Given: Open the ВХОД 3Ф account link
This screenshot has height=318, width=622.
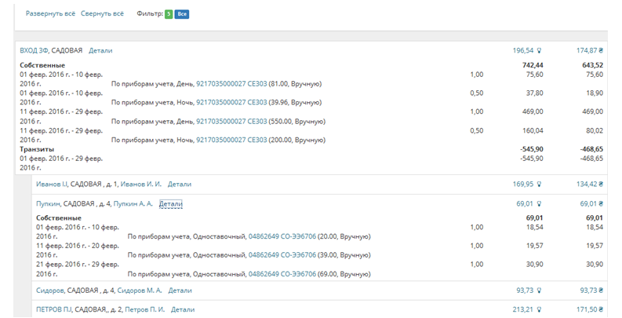Looking at the screenshot, I should (39, 50).
